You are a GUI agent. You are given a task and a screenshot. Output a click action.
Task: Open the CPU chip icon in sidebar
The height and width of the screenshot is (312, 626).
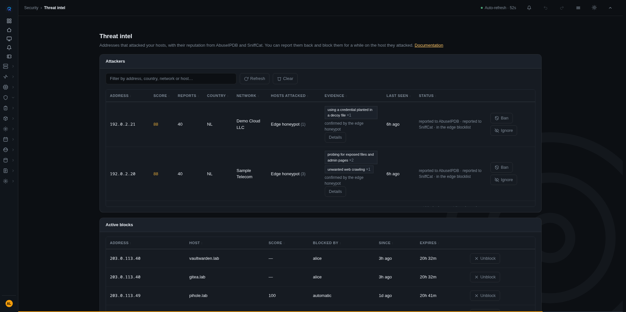tap(6, 87)
